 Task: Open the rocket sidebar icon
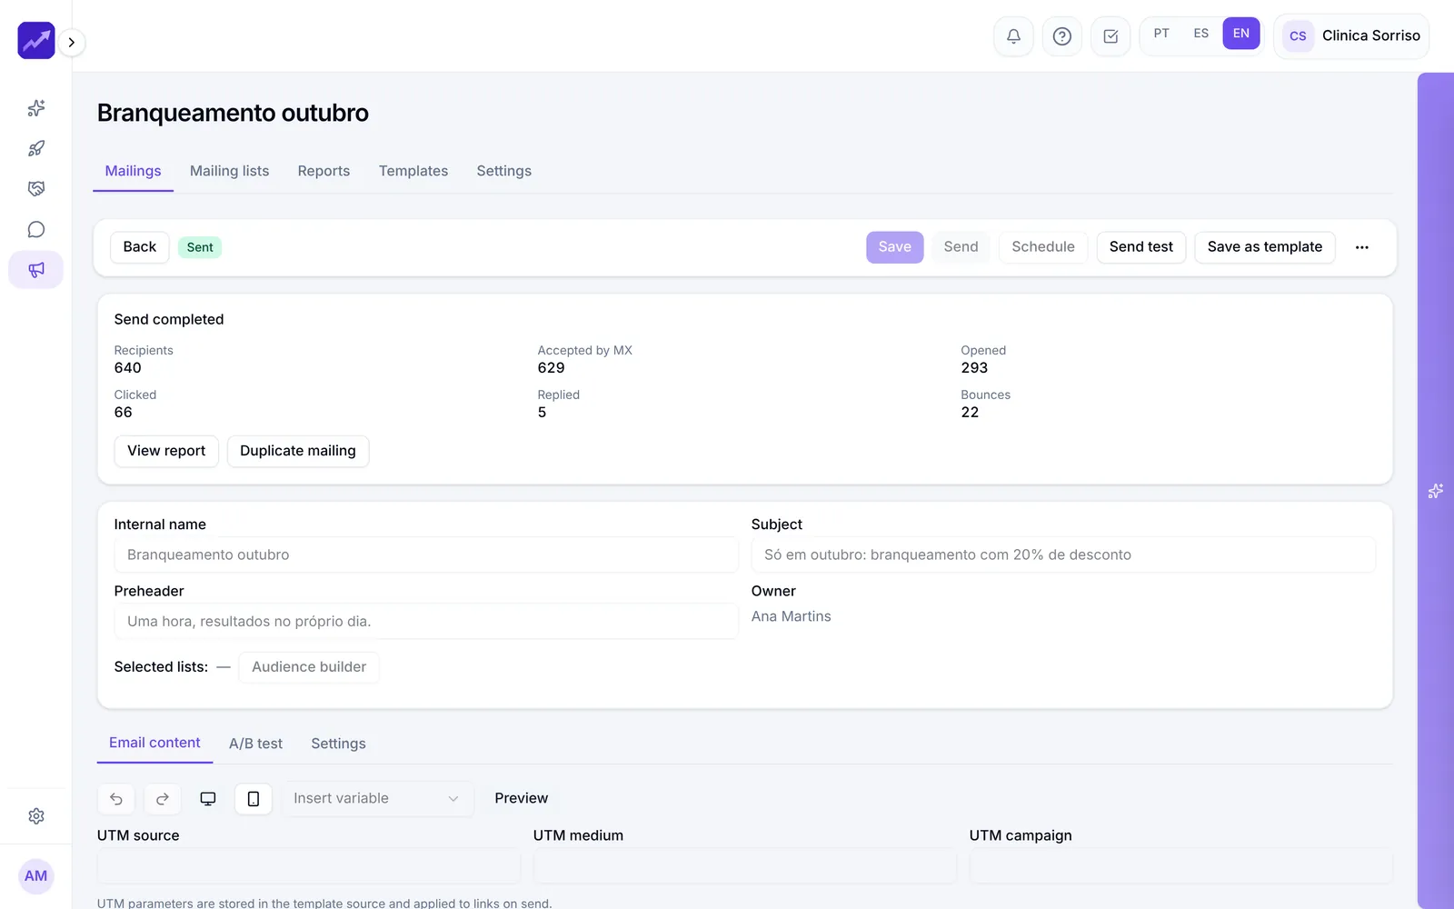pyautogui.click(x=36, y=148)
